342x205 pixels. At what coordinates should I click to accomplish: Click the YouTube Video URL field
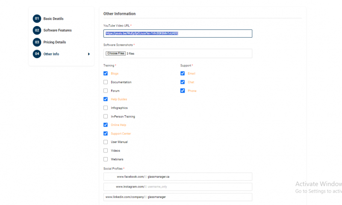tap(177, 33)
